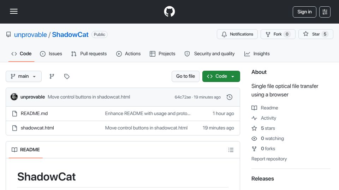Open commit hash 64c72ae
The width and height of the screenshot is (339, 190).
[x=183, y=97]
